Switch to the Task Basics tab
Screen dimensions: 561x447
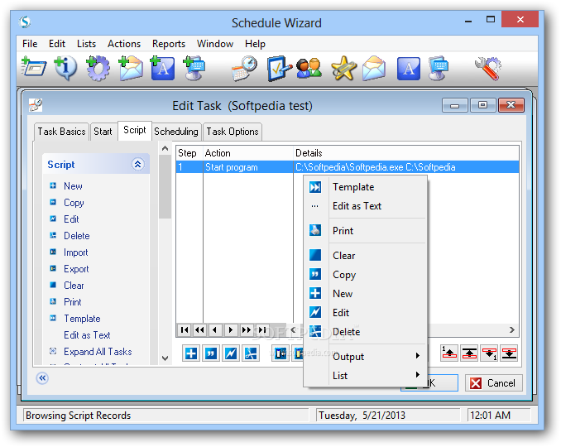61,132
